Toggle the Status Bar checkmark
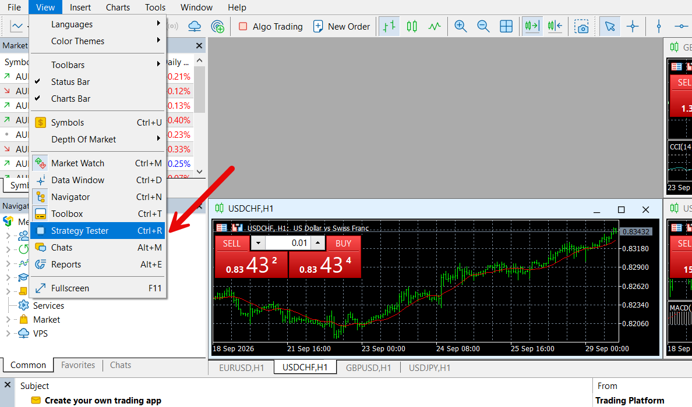Image resolution: width=692 pixels, height=407 pixels. point(37,81)
